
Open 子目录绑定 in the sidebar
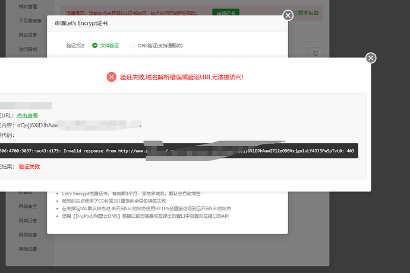(x=30, y=21)
